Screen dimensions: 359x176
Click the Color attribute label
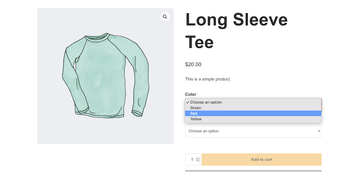pos(191,94)
